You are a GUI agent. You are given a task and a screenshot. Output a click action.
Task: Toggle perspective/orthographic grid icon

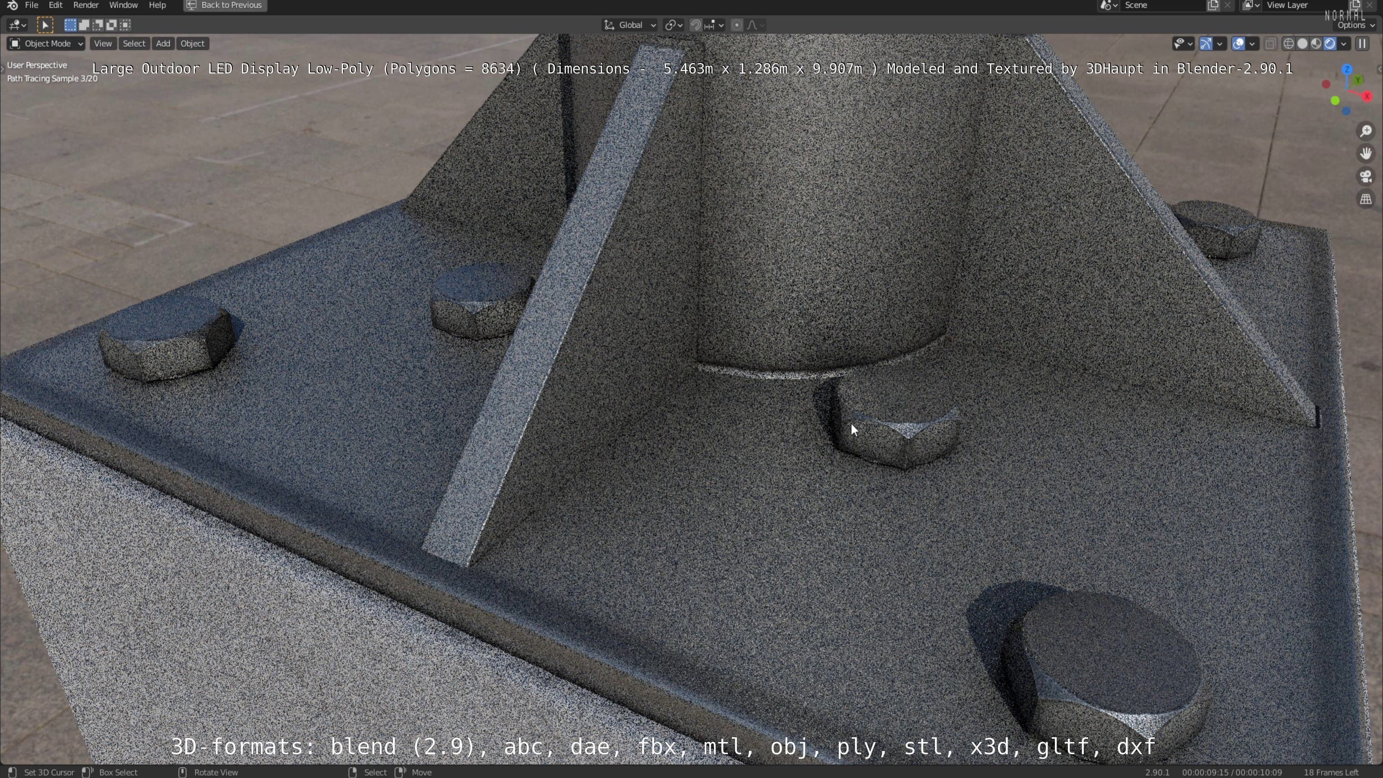pos(1366,199)
